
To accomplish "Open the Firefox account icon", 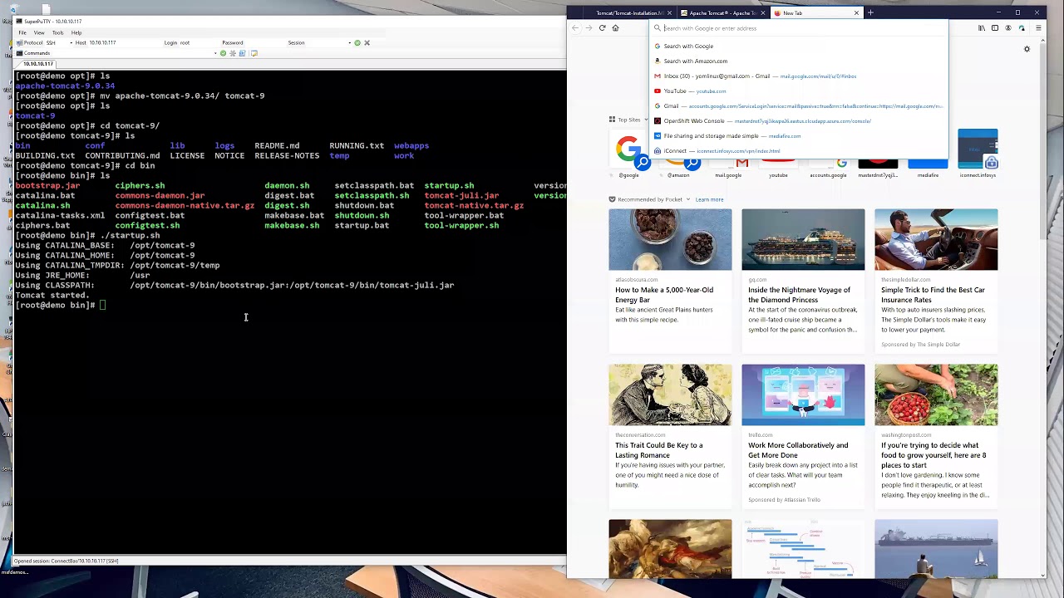I will [x=1008, y=28].
